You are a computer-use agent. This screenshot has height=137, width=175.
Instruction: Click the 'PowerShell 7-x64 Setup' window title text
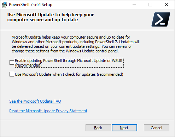click(30, 5)
